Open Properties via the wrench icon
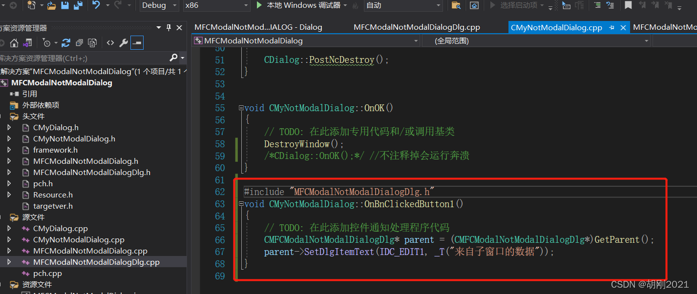Image resolution: width=697 pixels, height=294 pixels. tap(124, 43)
